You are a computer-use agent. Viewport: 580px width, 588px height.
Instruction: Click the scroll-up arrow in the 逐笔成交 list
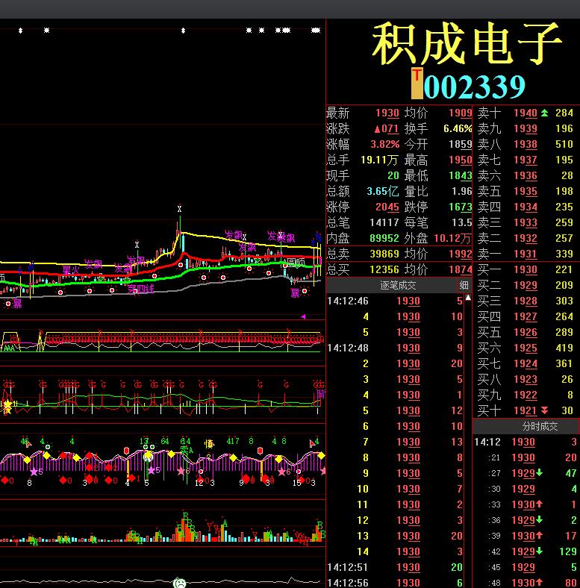coord(468,298)
